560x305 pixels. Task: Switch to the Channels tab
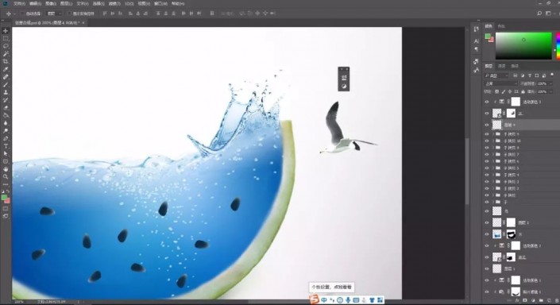(502, 66)
